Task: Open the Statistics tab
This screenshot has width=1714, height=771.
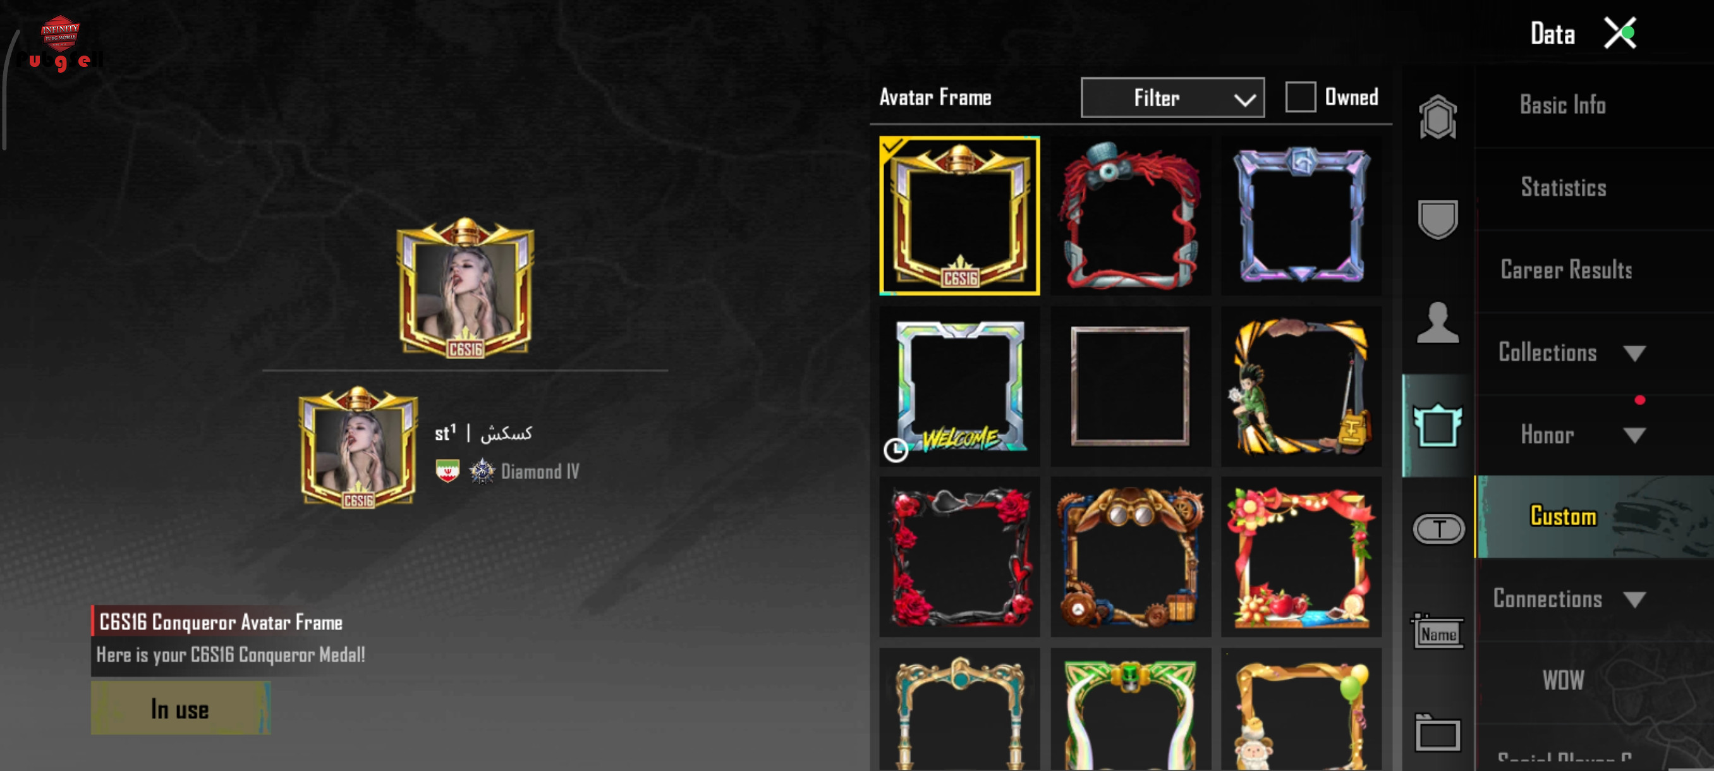Action: pos(1564,188)
